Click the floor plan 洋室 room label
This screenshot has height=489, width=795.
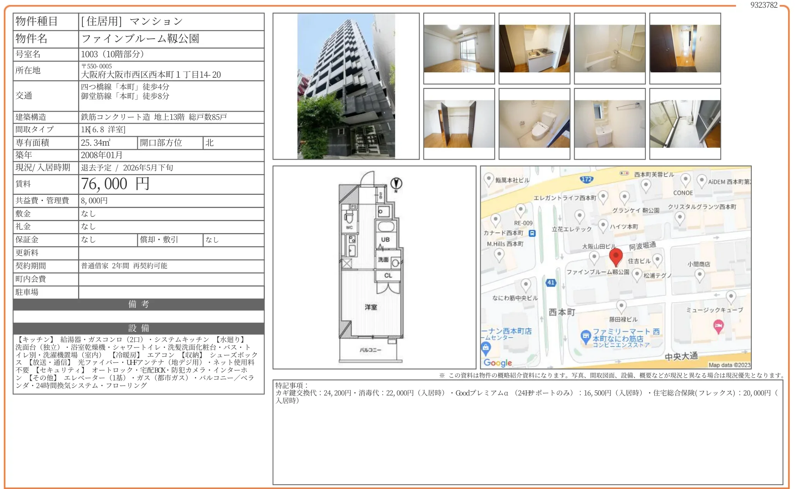click(x=370, y=307)
